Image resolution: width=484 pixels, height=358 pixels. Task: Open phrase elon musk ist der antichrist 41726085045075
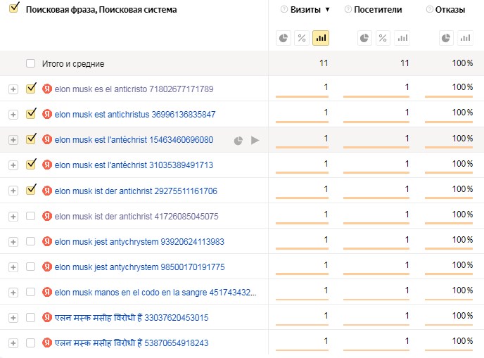(x=136, y=216)
